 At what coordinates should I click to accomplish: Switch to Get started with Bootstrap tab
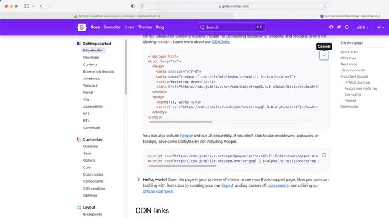click(350, 16)
